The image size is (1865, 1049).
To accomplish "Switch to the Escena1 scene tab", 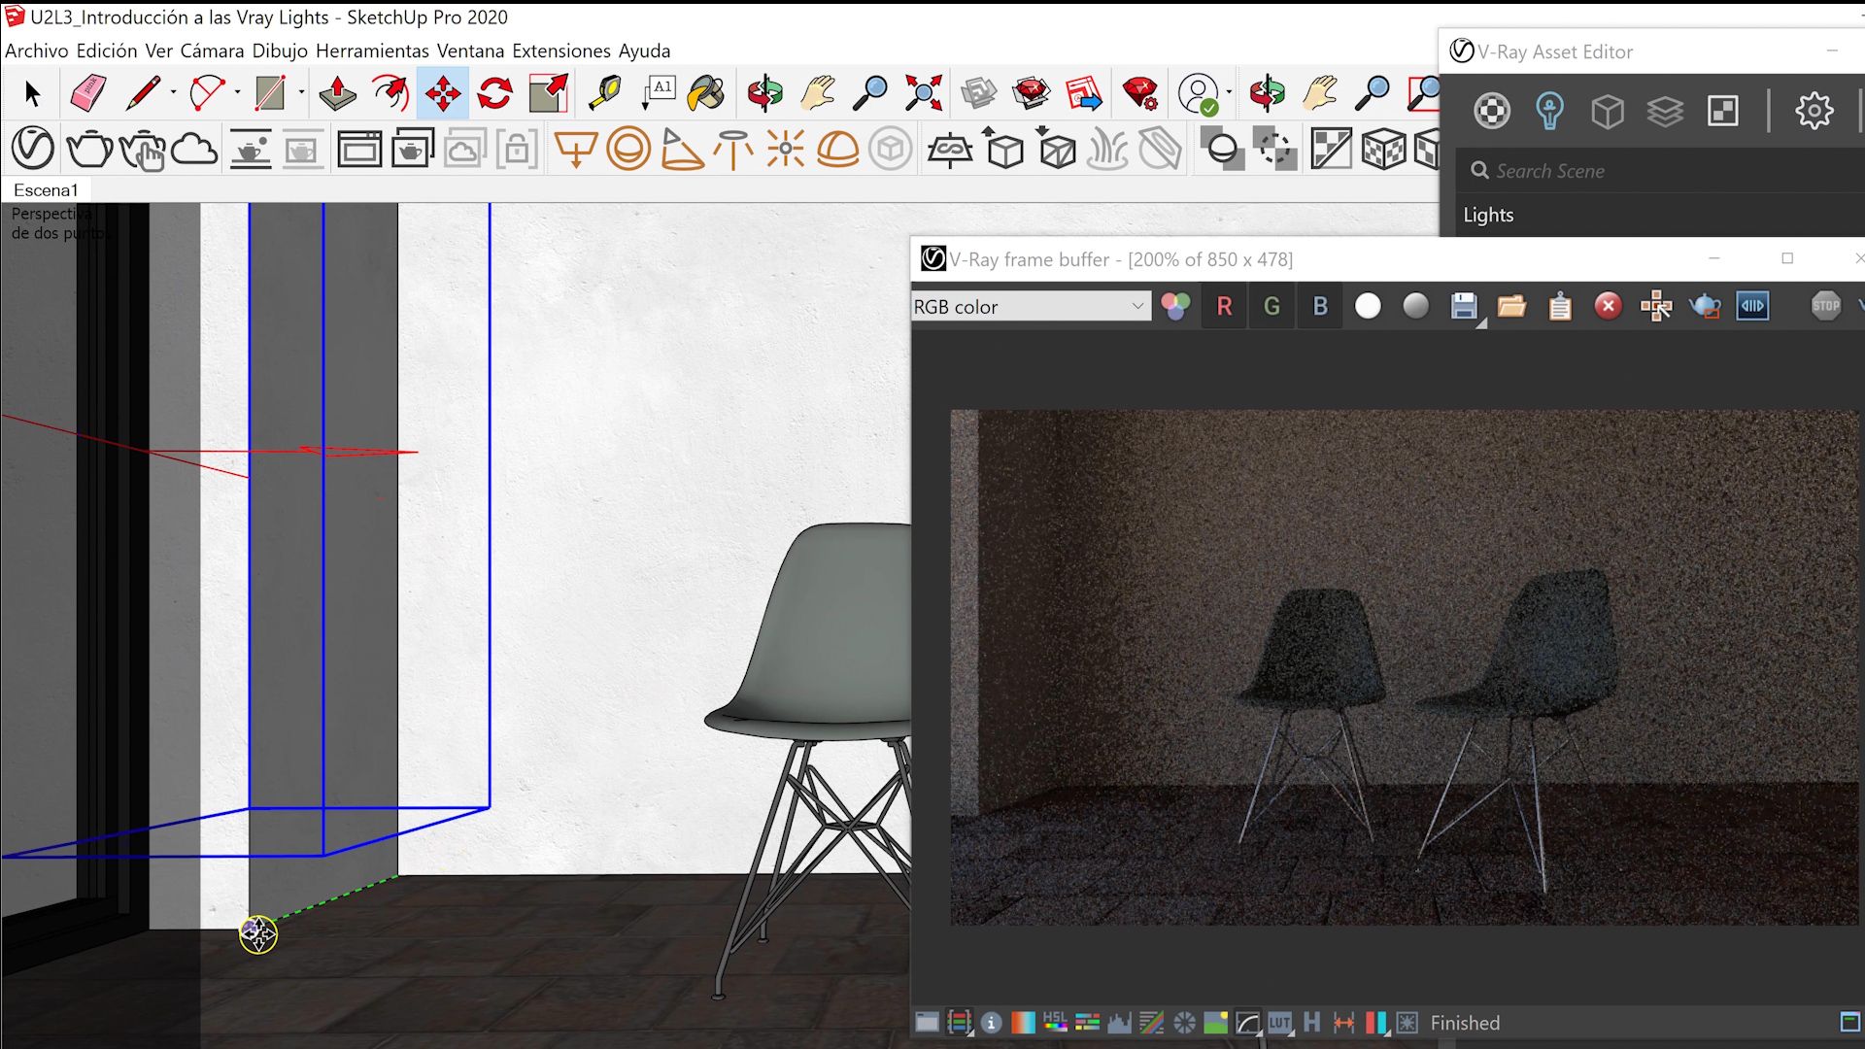I will 46,189.
